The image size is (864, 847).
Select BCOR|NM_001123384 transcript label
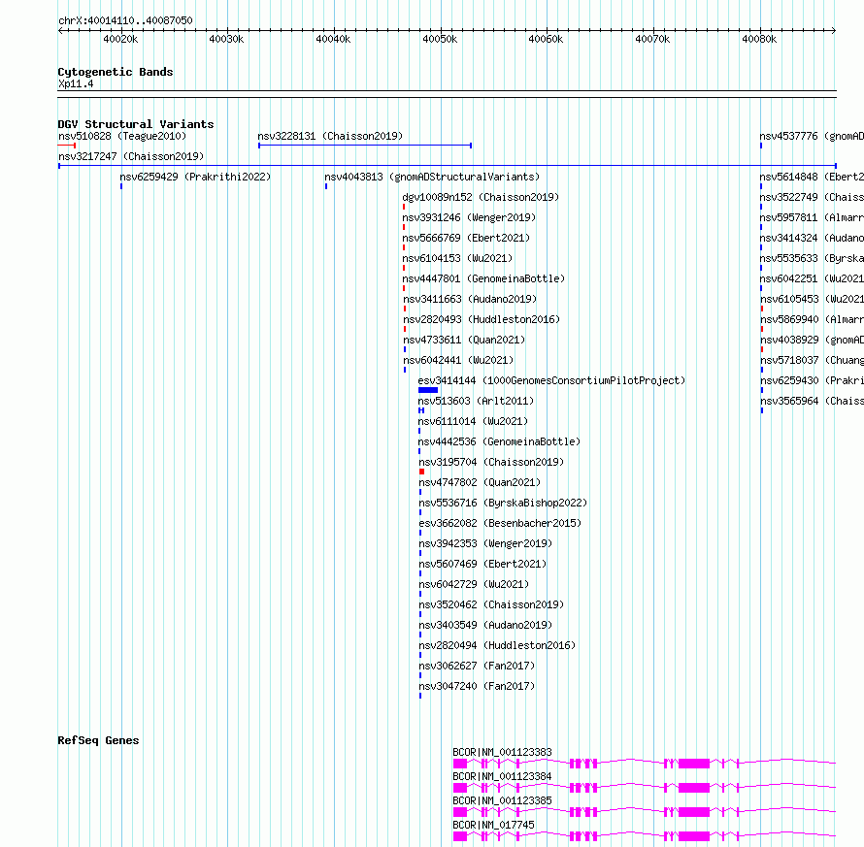502,776
